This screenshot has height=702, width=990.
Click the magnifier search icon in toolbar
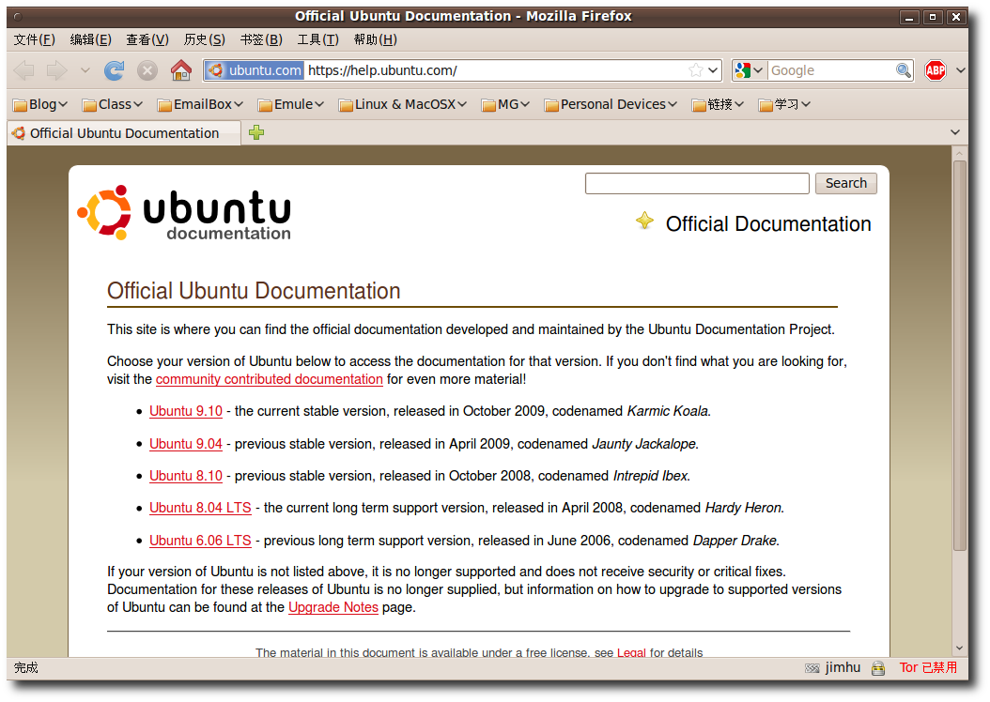pos(904,70)
